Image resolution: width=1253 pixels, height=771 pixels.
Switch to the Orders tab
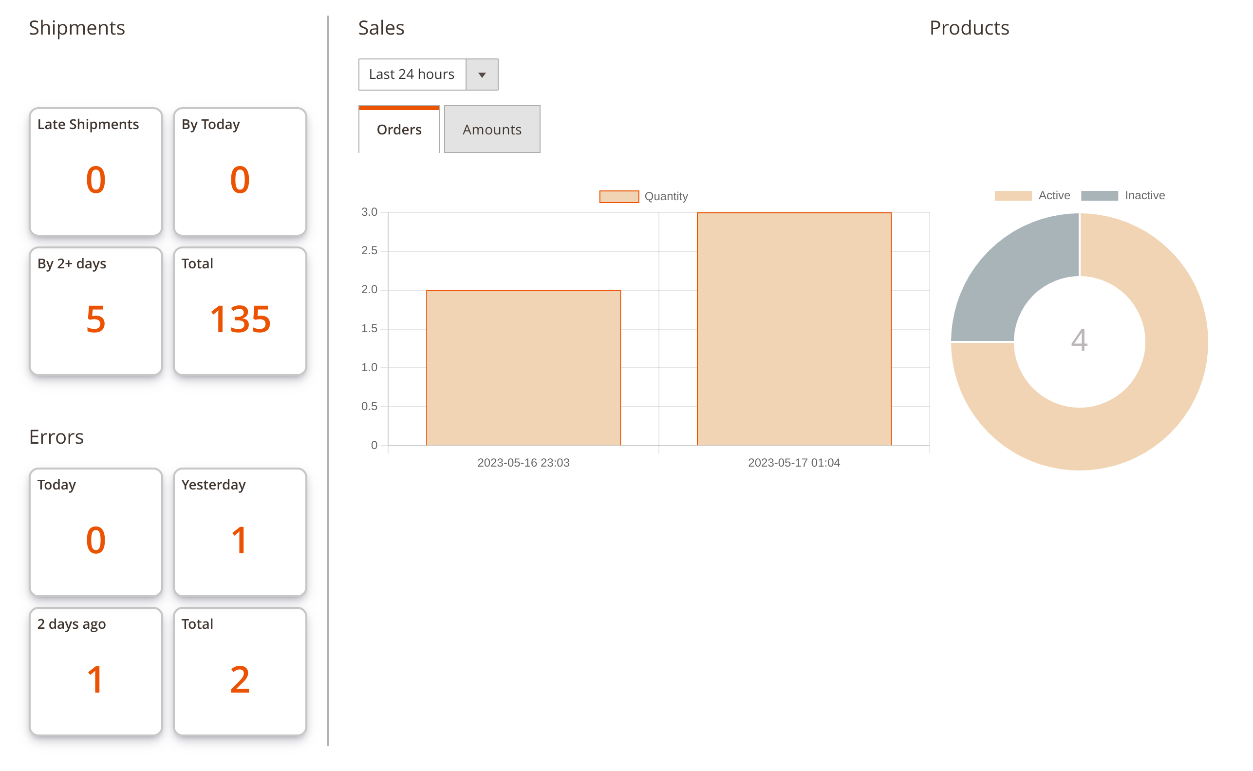click(399, 130)
